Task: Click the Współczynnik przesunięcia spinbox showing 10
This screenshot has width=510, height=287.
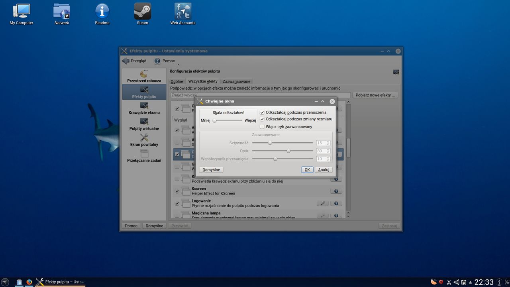Action: click(x=323, y=159)
